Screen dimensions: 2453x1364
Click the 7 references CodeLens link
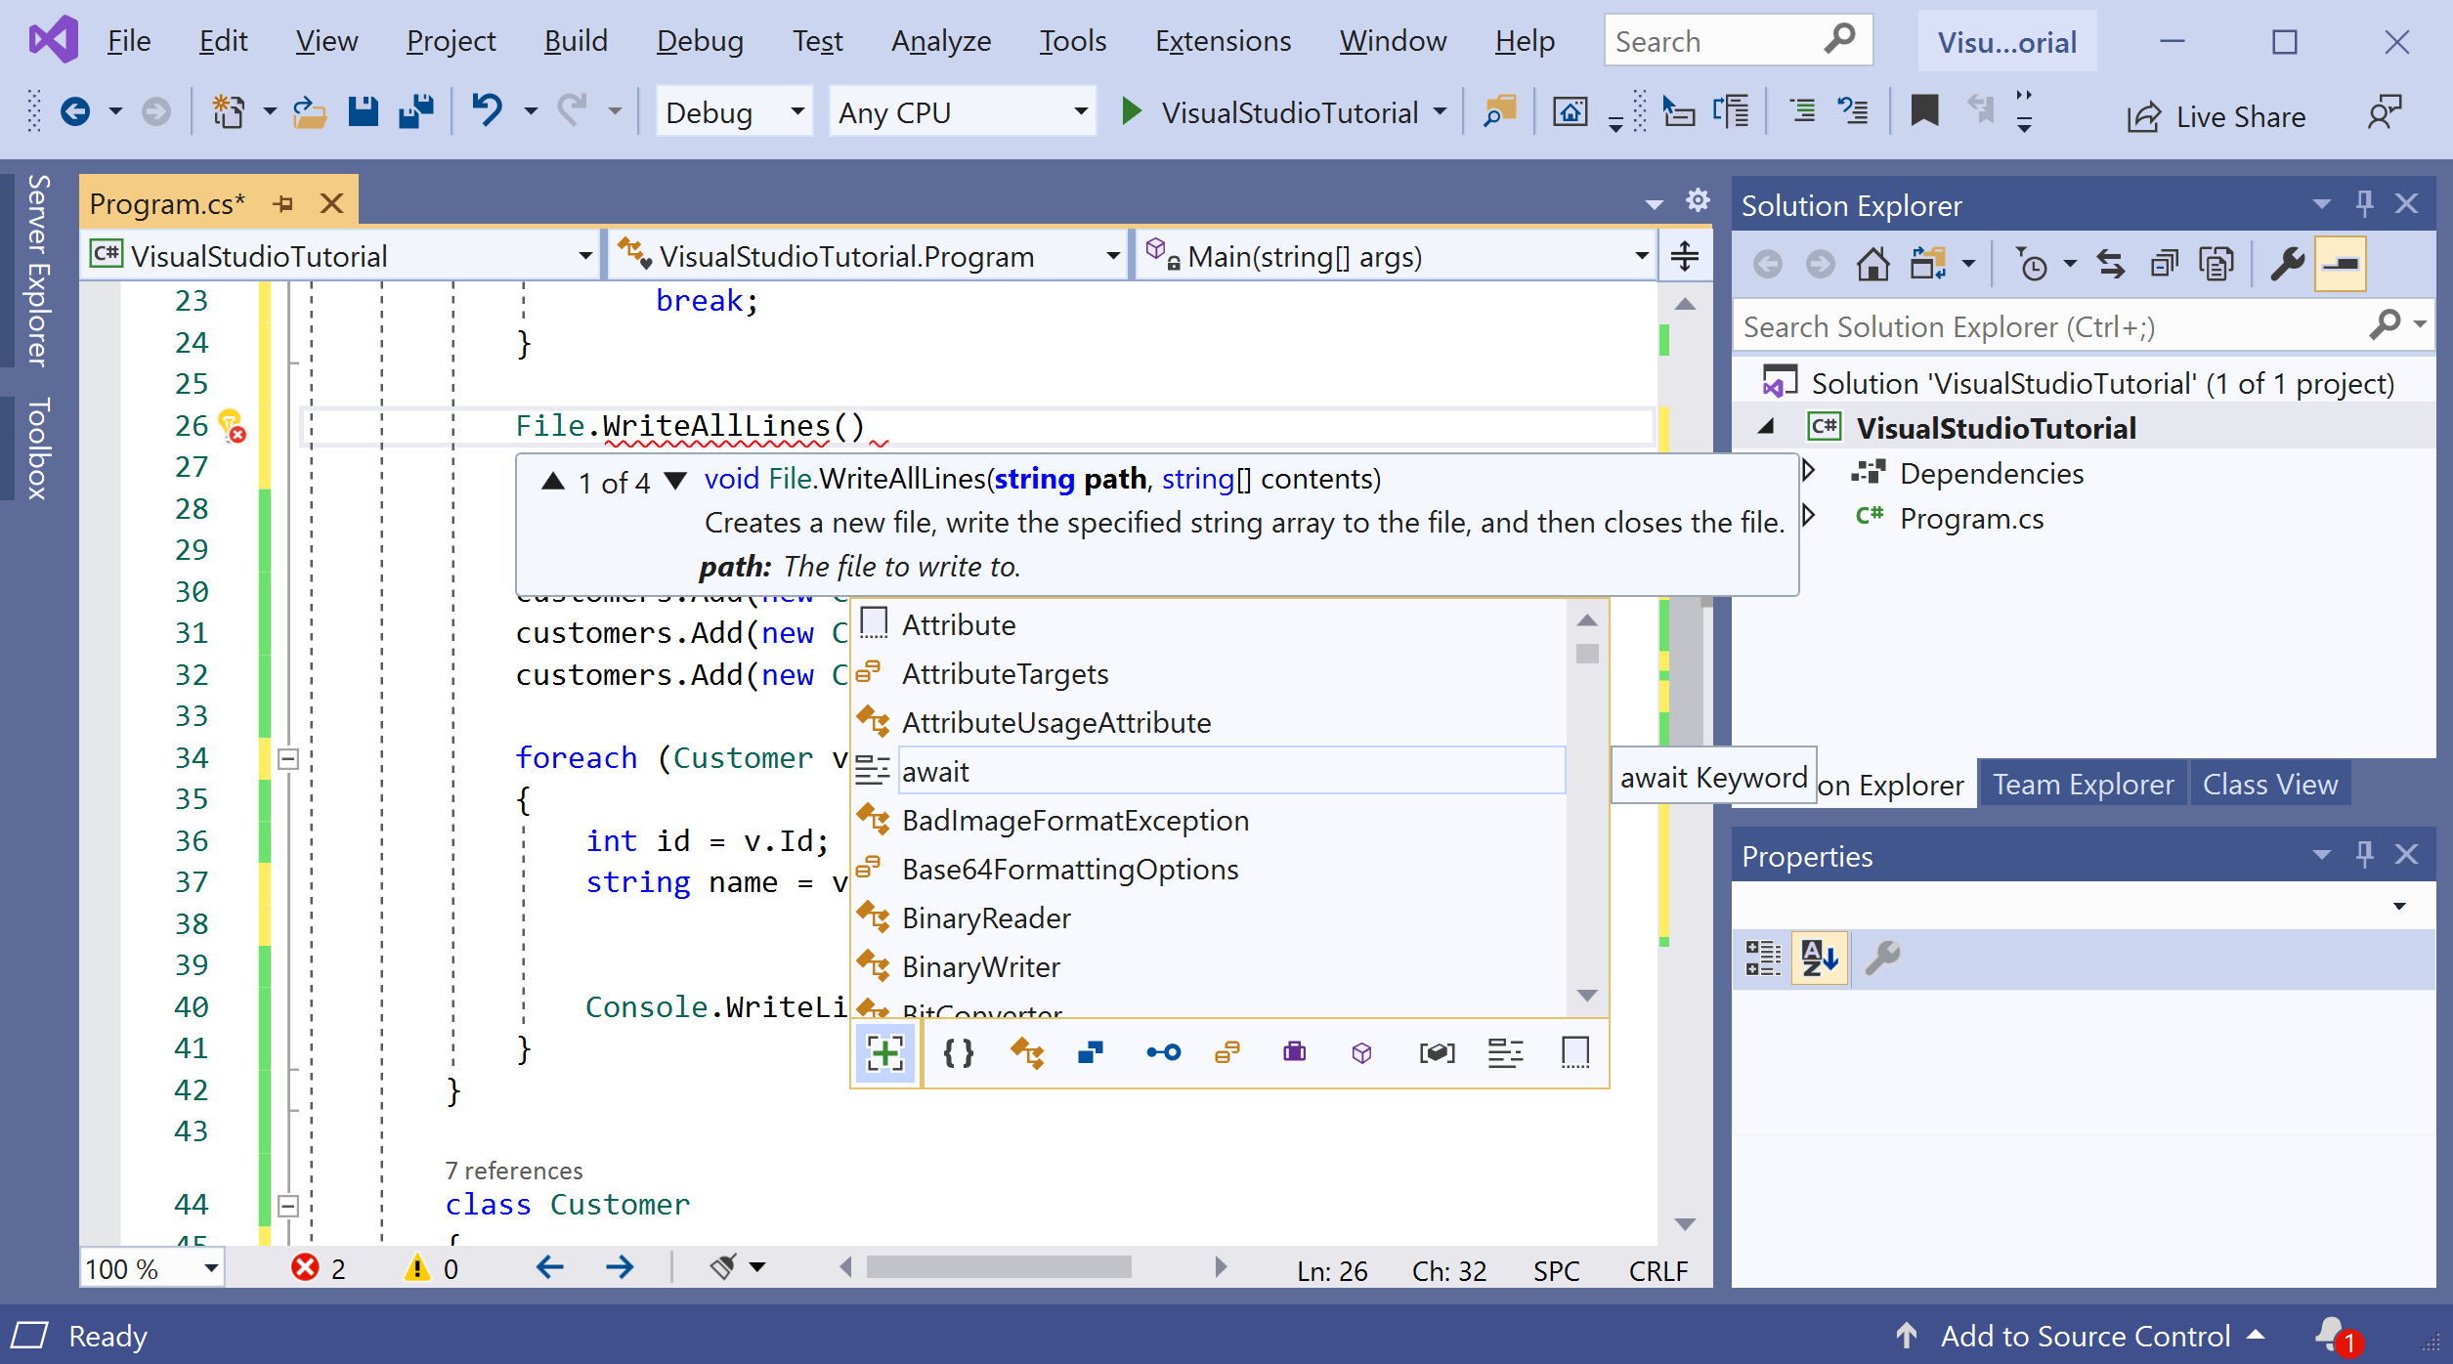(x=514, y=1171)
